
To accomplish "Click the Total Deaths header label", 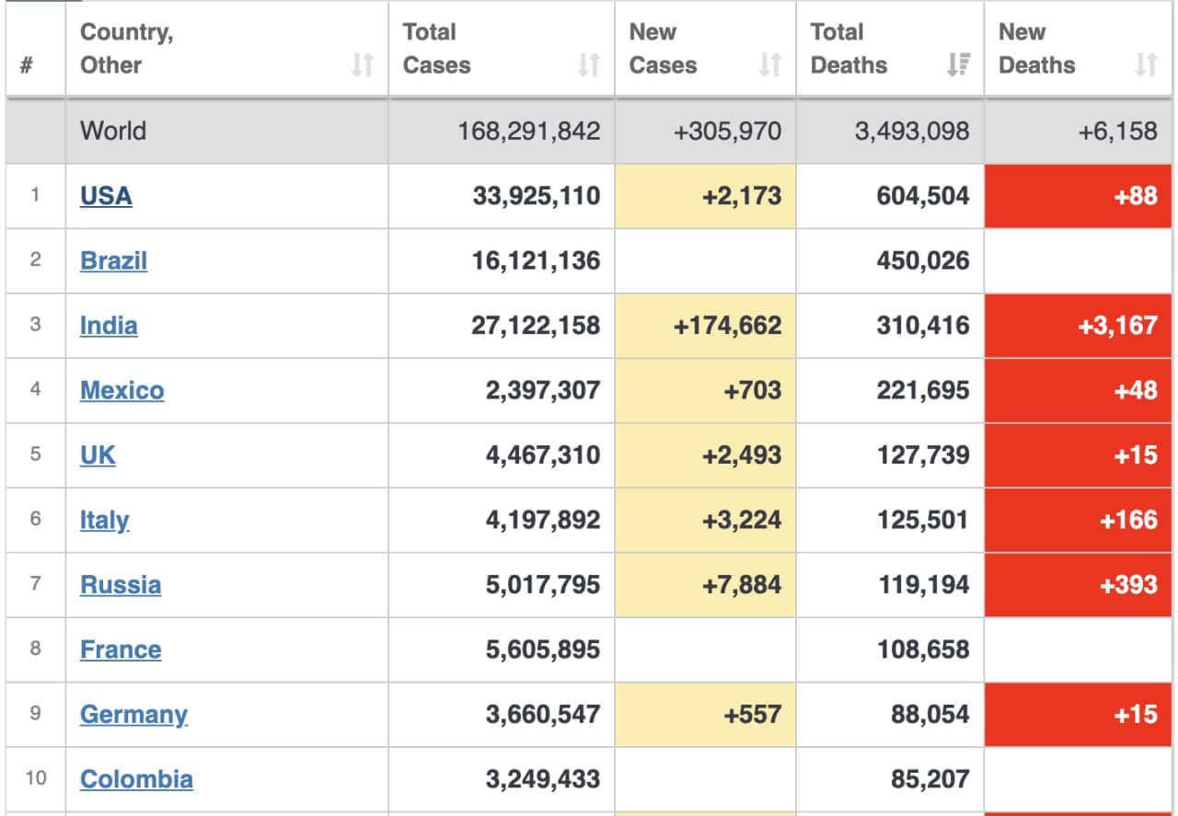I will click(x=849, y=49).
